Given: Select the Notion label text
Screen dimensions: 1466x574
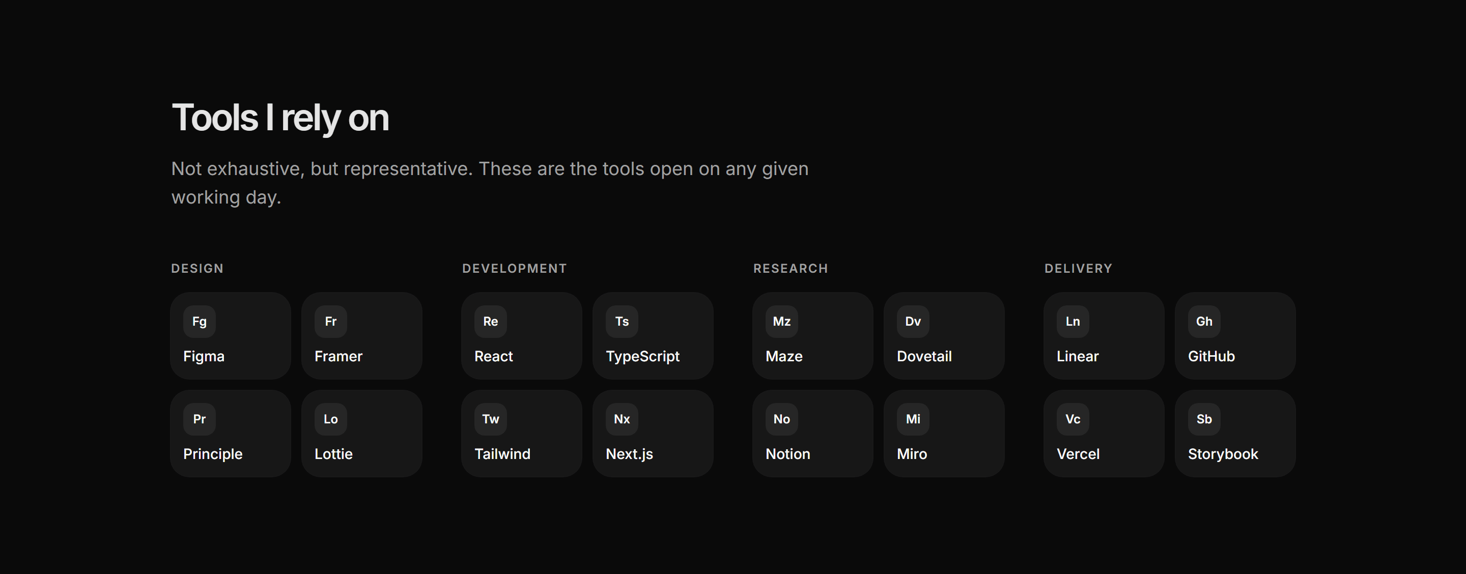Looking at the screenshot, I should [x=788, y=454].
